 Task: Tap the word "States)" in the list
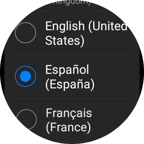(65, 41)
